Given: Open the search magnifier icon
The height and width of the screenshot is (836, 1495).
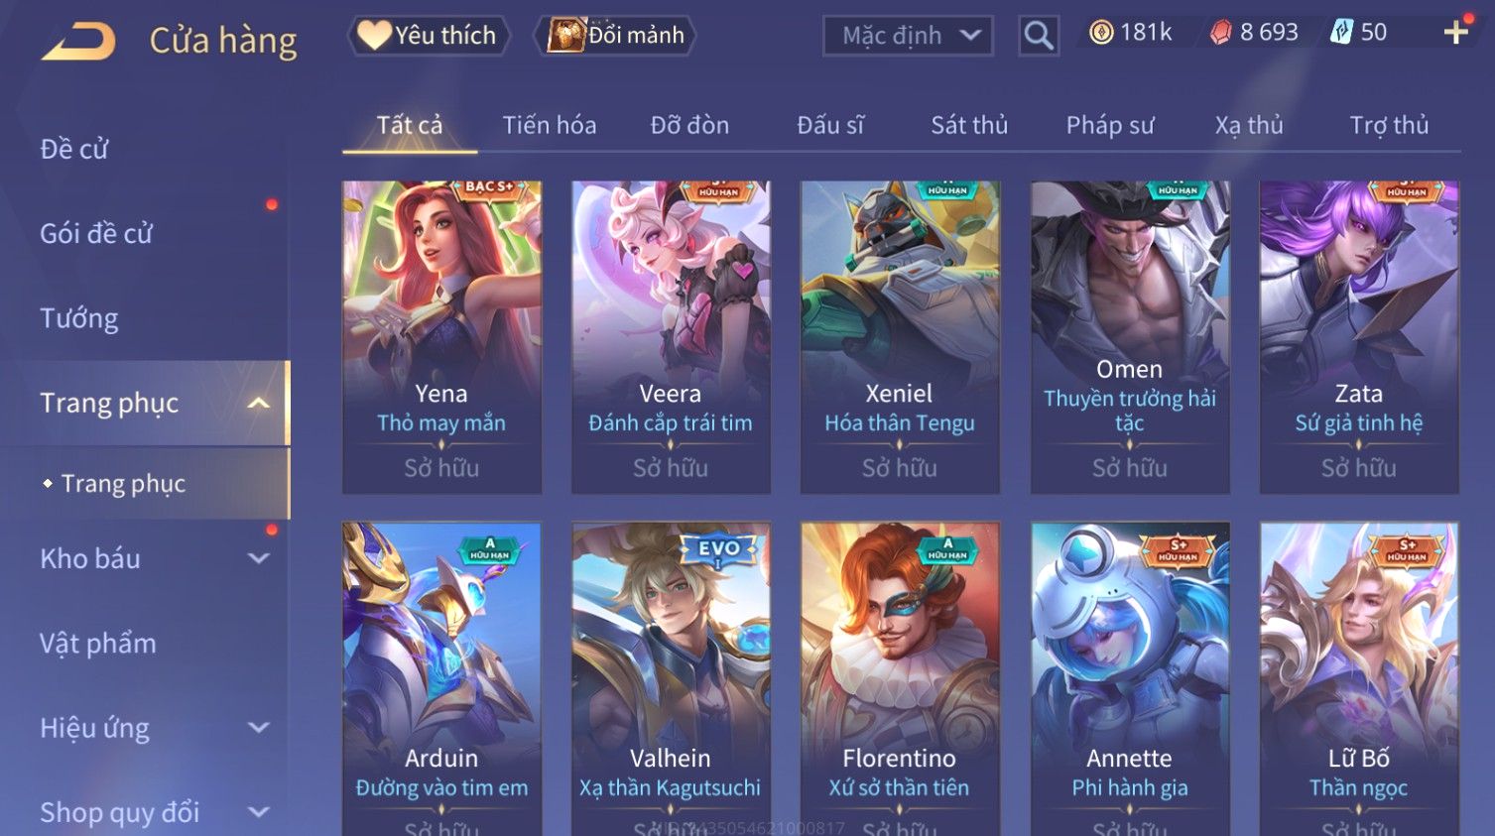Looking at the screenshot, I should 1039,36.
